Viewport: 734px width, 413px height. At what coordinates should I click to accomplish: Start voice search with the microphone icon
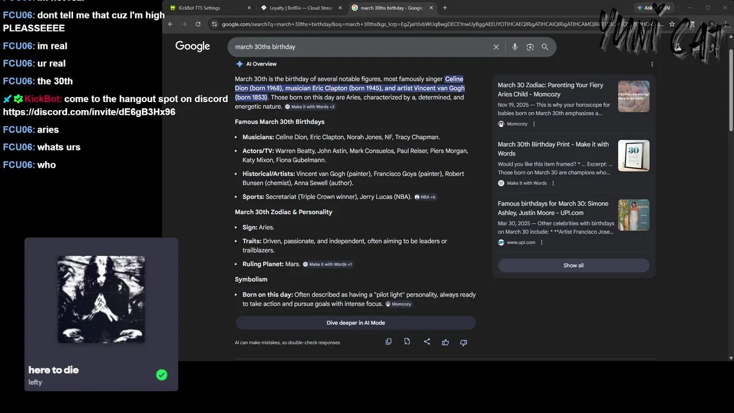click(x=514, y=47)
